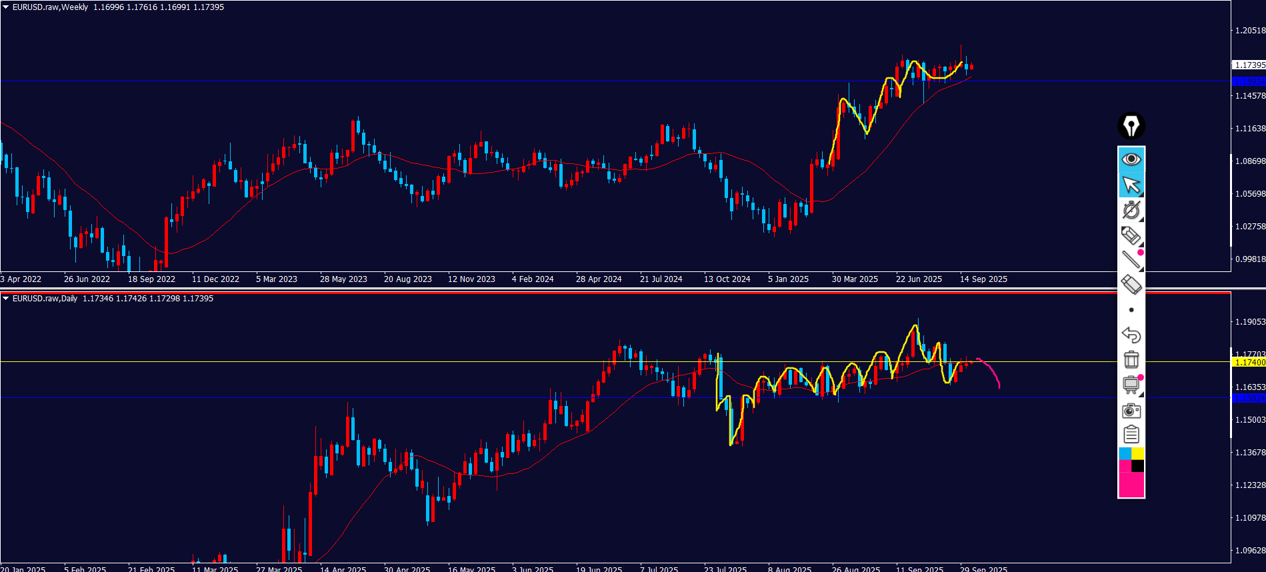Screen dimensions: 1266x572
Task: Expand the EURUSD Weekly chart title triangle
Action: 6,7
